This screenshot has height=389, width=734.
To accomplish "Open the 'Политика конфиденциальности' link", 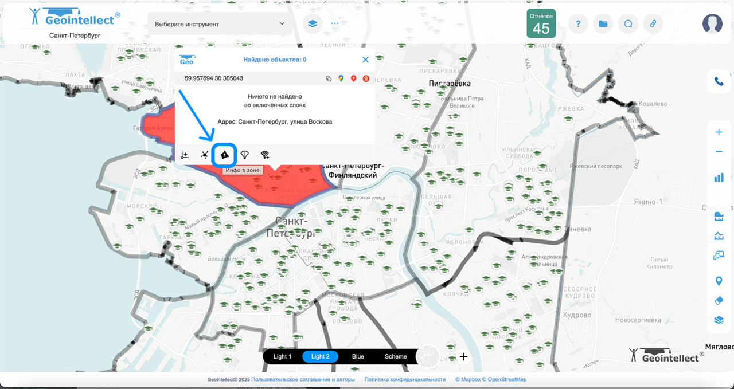I will pyautogui.click(x=405, y=379).
